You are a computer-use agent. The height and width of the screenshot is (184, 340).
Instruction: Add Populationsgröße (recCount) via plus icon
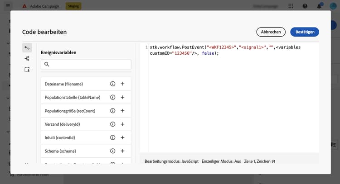122,111
